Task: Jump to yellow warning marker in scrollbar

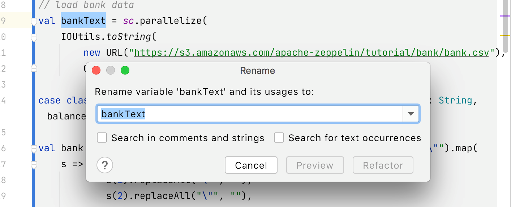Action: click(505, 35)
